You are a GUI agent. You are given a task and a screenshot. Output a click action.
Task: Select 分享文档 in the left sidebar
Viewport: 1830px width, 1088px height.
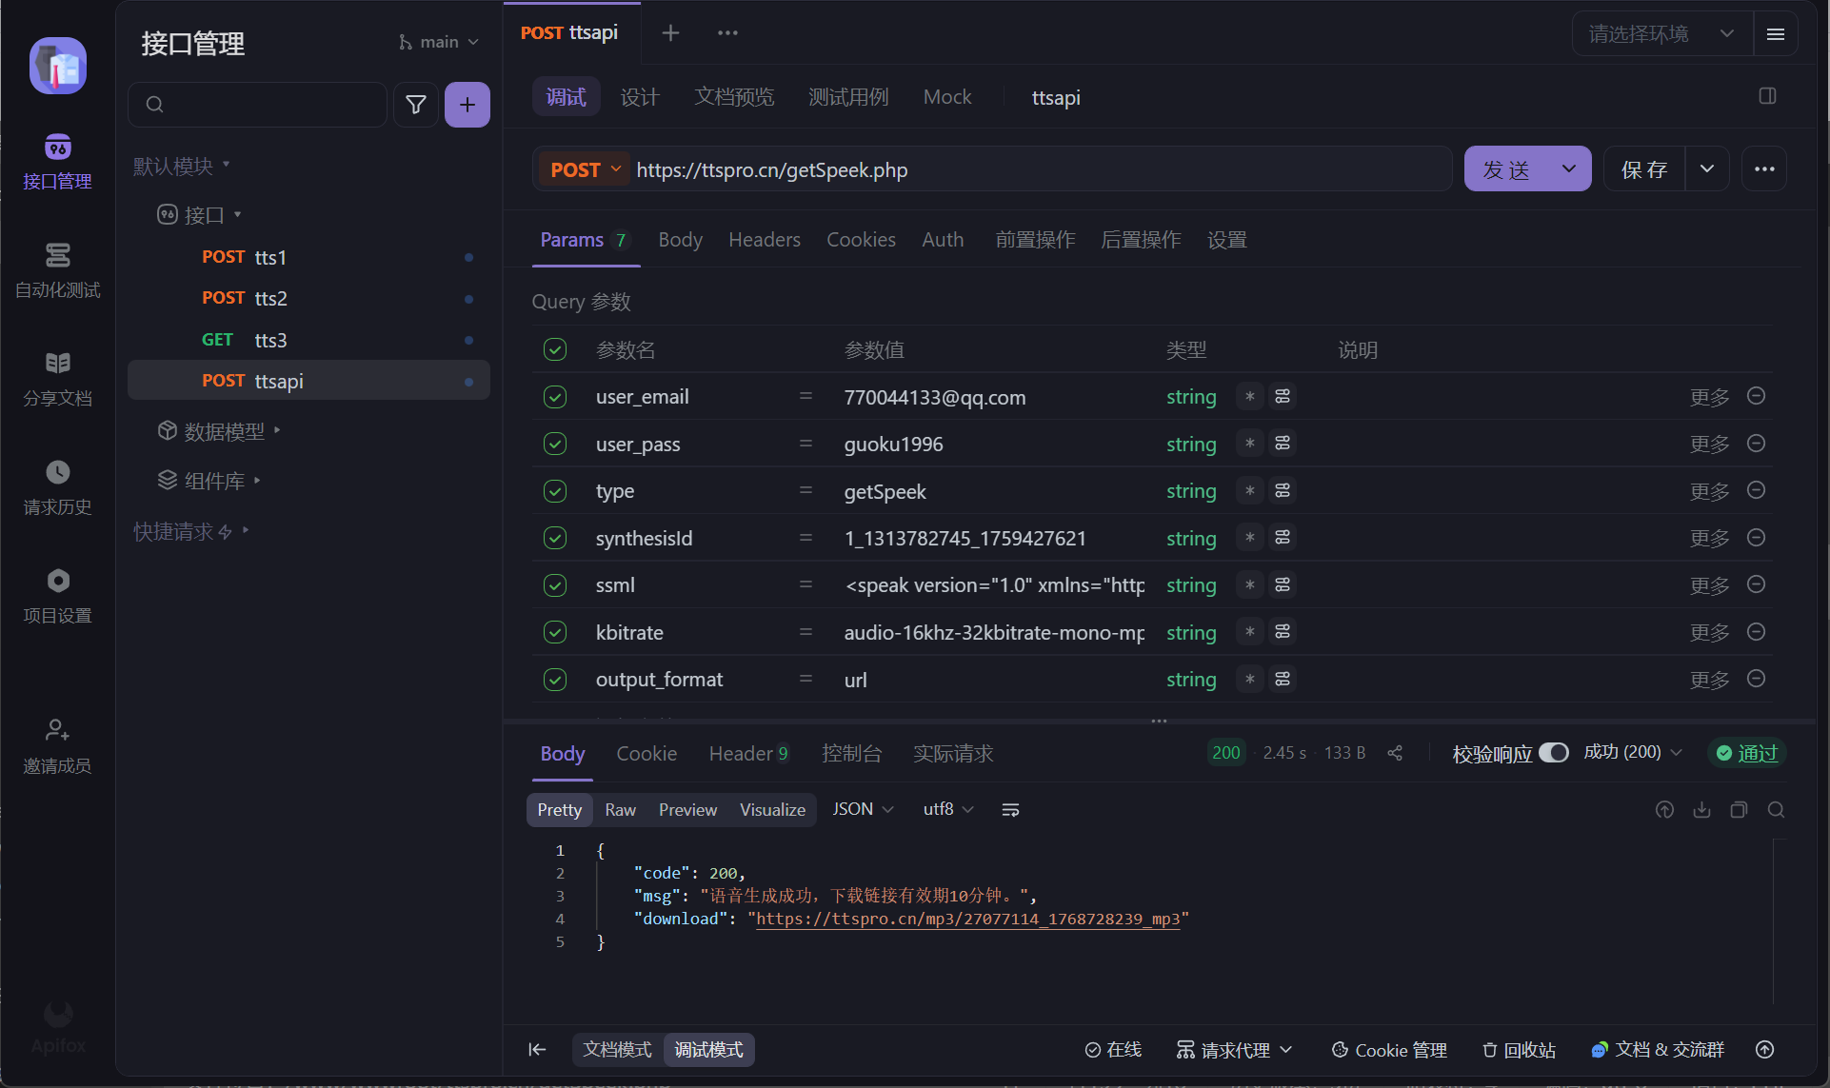[57, 379]
